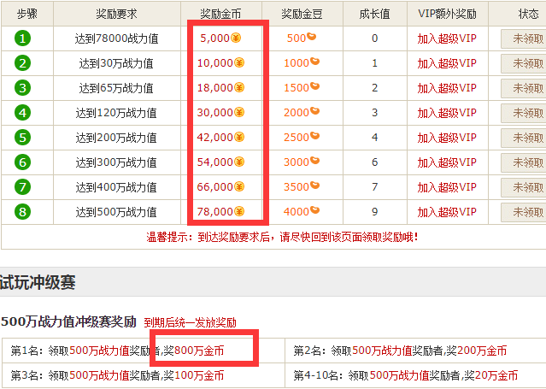This screenshot has height=389, width=546.
Task: Click 未领取 button for 200万战力值 row
Action: (x=524, y=138)
